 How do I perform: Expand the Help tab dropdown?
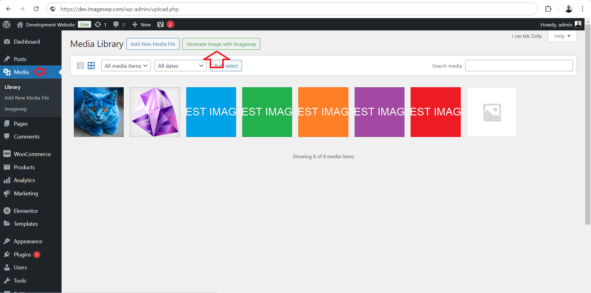pyautogui.click(x=562, y=36)
